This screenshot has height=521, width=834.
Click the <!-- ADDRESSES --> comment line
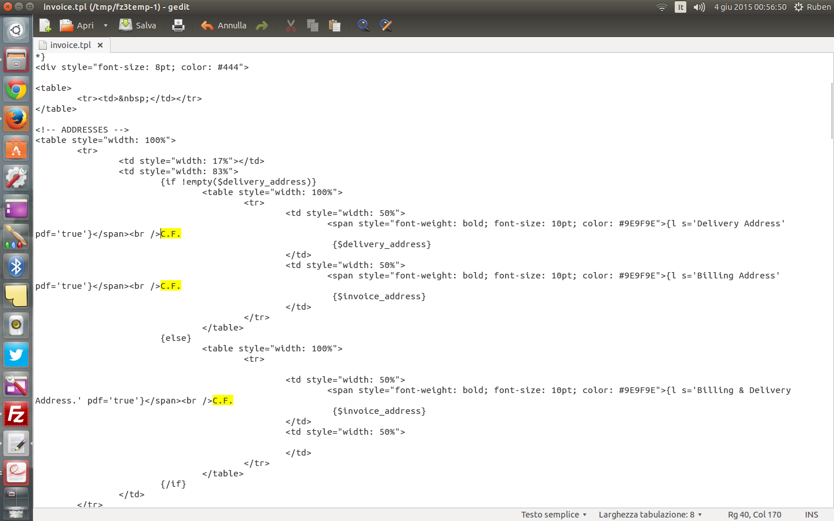(82, 130)
